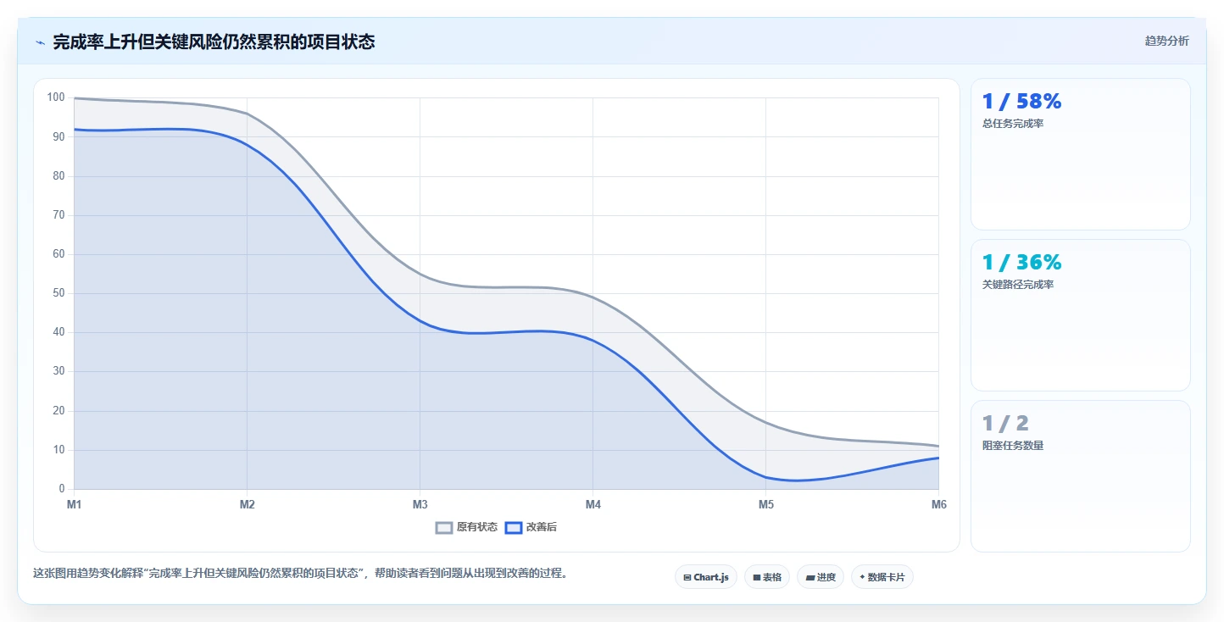Open the 关键路径完成率 card
Image resolution: width=1224 pixels, height=622 pixels.
[x=1080, y=315]
